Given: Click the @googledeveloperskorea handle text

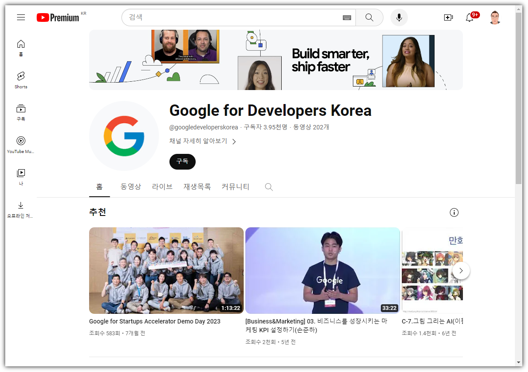Looking at the screenshot, I should pos(204,127).
